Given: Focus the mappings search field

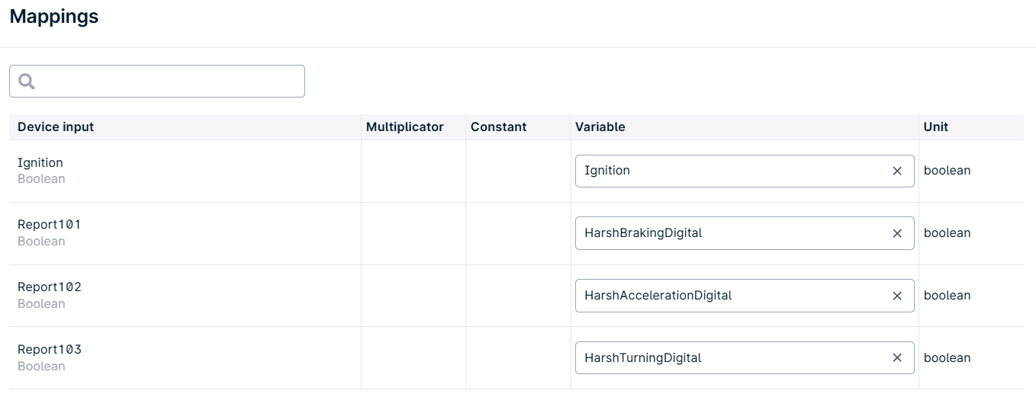Looking at the screenshot, I should pos(157,81).
